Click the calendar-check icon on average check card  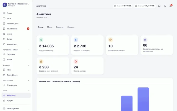(x=41, y=62)
